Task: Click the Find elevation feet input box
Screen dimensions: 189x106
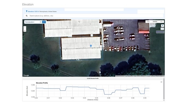Action: point(37,22)
